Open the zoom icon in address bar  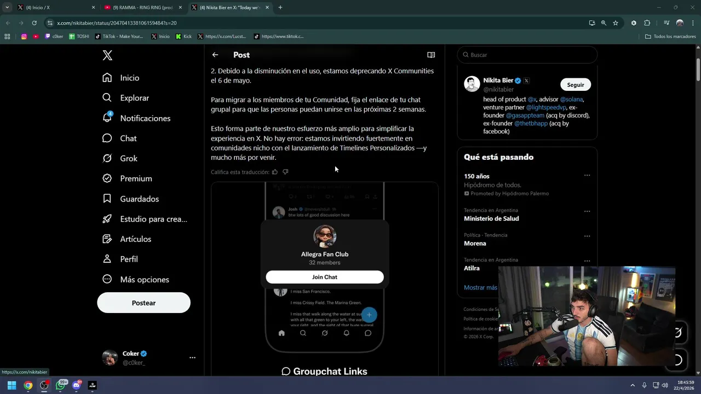pos(604,23)
